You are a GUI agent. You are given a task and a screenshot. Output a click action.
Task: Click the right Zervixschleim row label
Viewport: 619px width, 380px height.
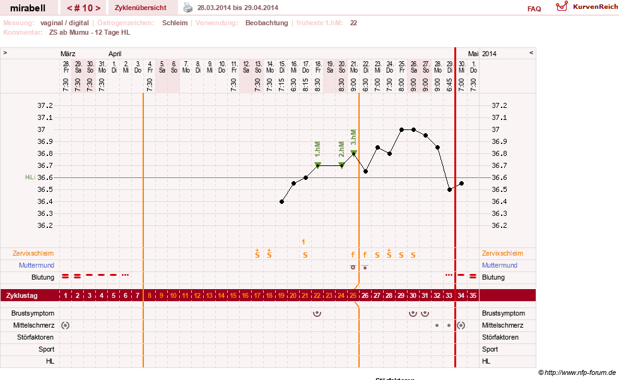point(502,253)
